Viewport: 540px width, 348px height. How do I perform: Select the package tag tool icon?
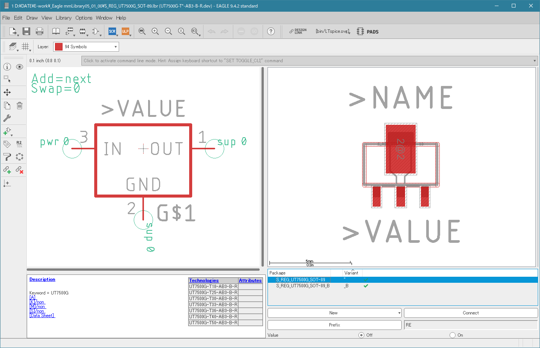[7, 144]
